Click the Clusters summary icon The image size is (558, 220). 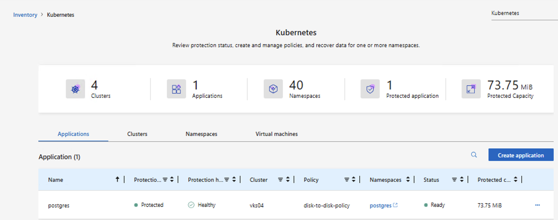[75, 89]
